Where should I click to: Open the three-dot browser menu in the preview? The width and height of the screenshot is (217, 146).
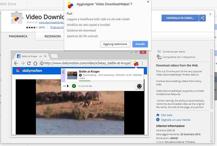(142, 63)
